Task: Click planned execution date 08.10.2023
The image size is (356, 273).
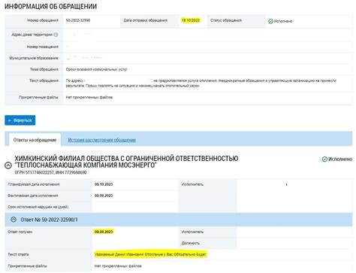Action: [x=104, y=184]
